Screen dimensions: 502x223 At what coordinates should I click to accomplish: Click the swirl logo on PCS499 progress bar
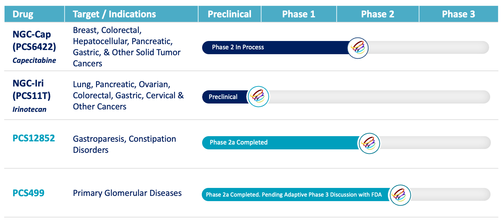pyautogui.click(x=400, y=195)
